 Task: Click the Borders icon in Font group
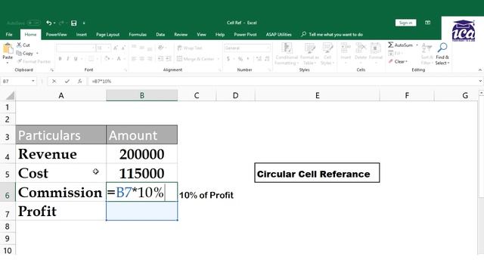91,59
